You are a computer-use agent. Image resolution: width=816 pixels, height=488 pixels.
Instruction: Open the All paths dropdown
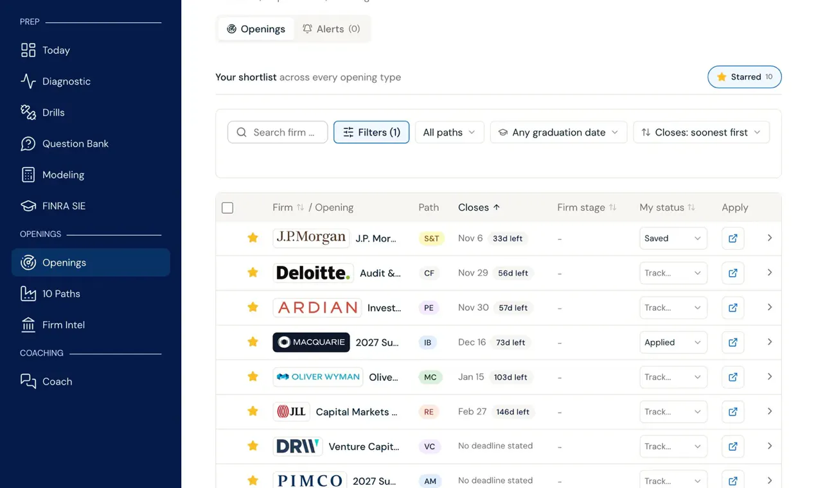pyautogui.click(x=449, y=132)
